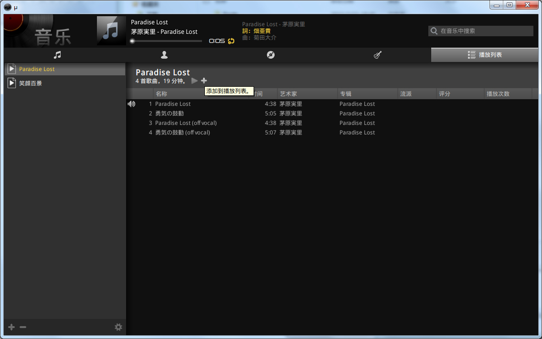
Task: Click the speaker icon on track 1
Action: tap(131, 104)
